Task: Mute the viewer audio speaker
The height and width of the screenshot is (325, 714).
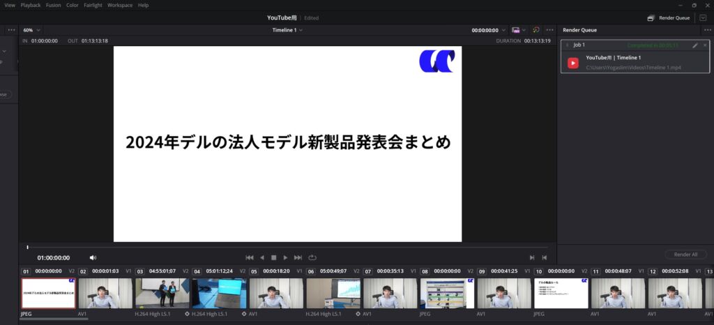Action: (x=93, y=257)
